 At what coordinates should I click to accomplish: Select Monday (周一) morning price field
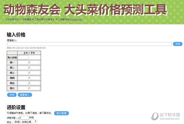pos(23,62)
